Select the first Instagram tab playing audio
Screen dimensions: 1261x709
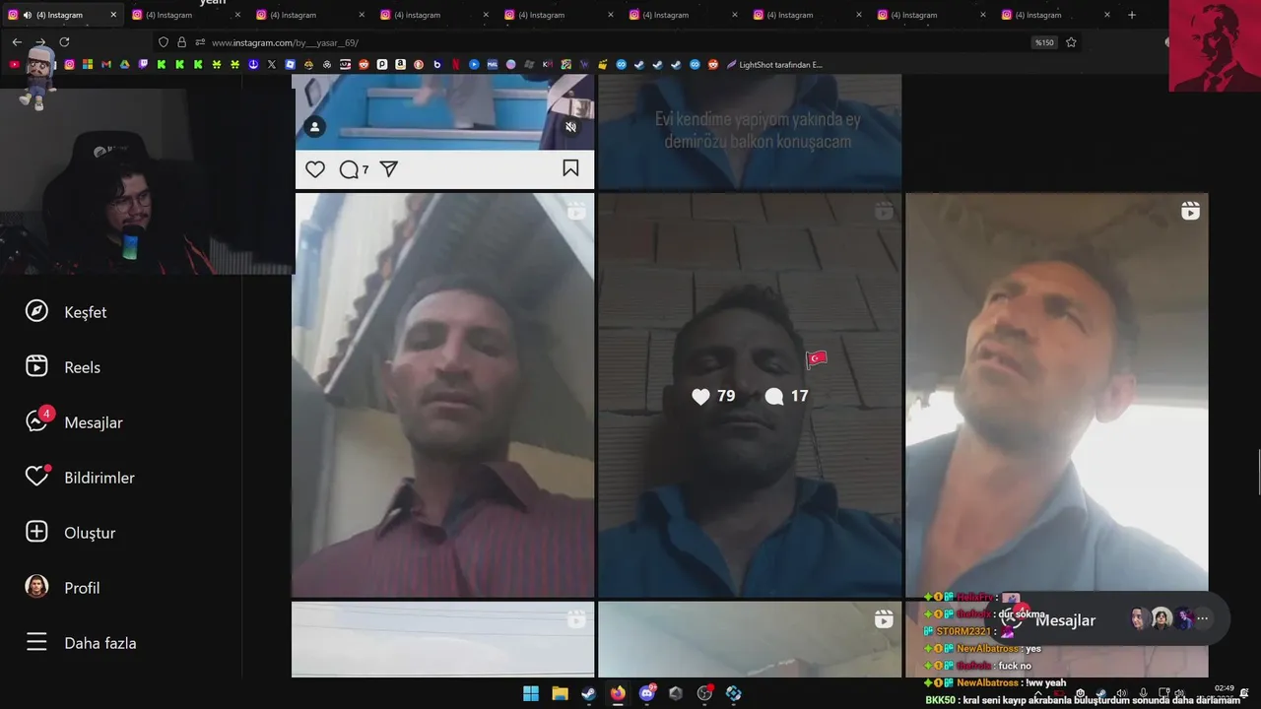click(x=64, y=15)
